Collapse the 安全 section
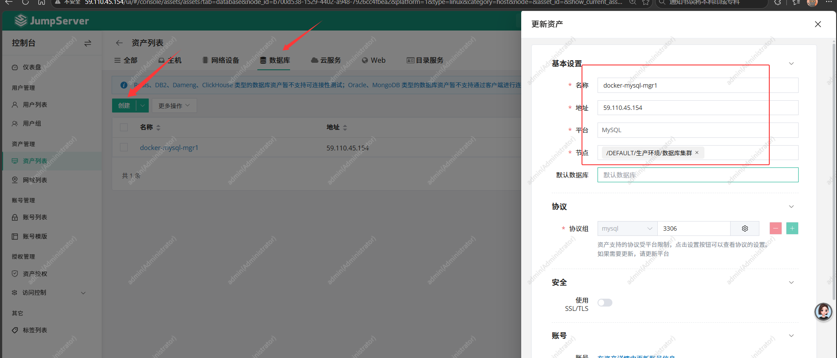 point(791,283)
